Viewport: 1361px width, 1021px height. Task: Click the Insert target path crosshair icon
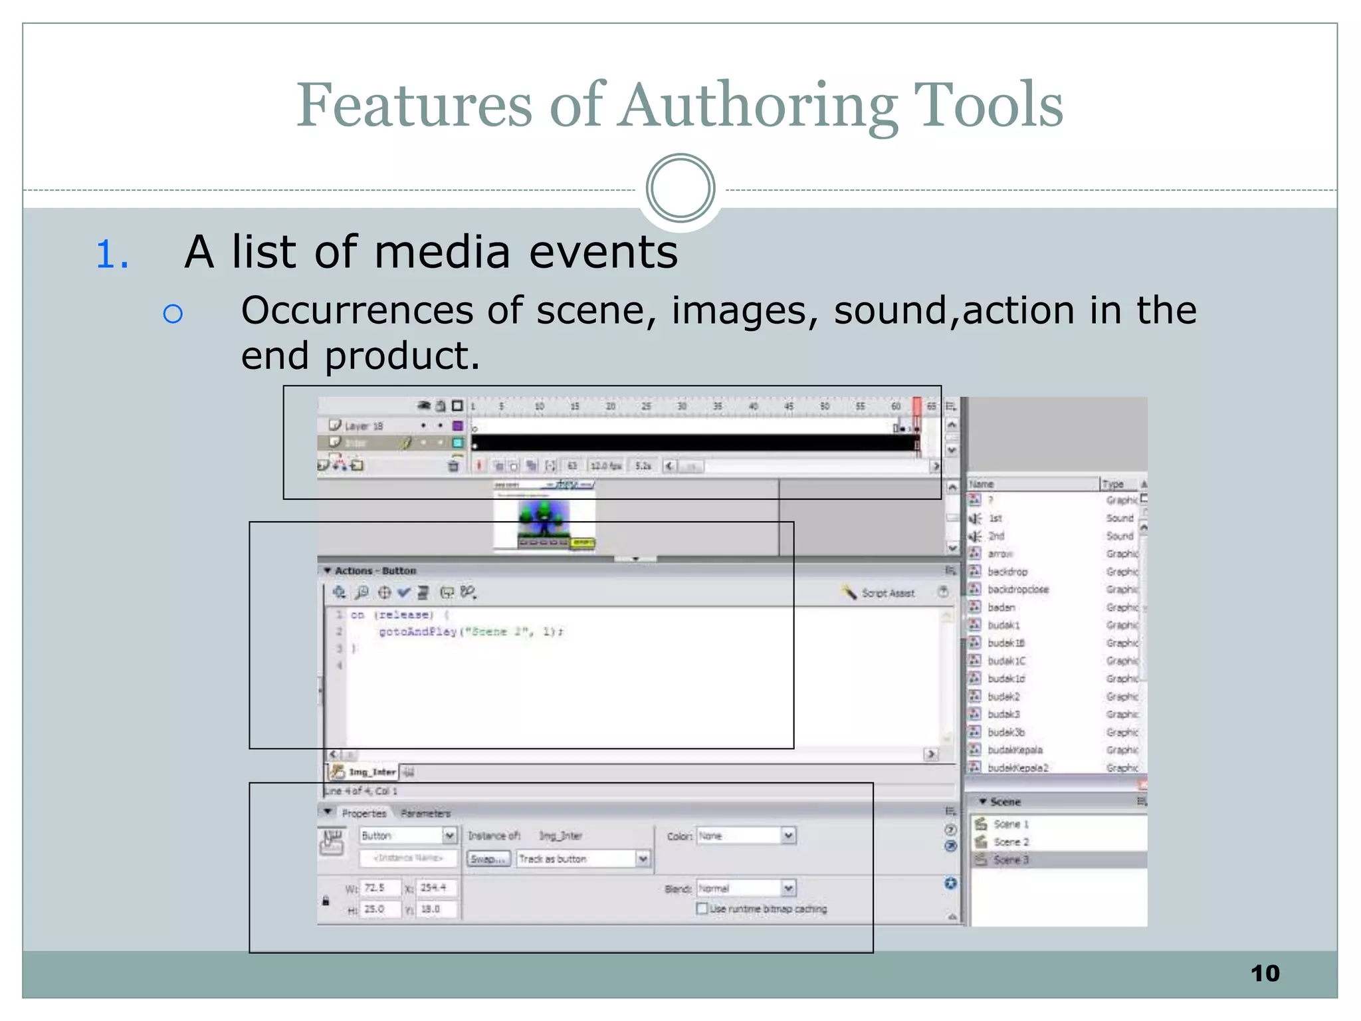tap(384, 592)
